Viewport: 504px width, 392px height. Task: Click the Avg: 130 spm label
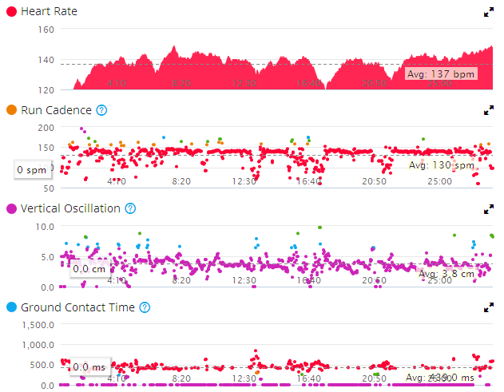(x=442, y=165)
